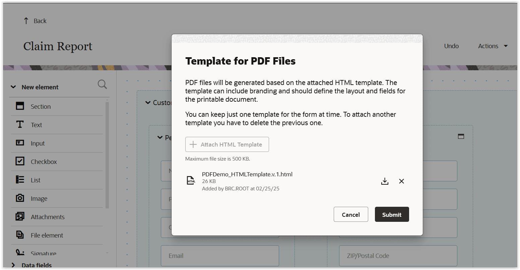Click Undo in the header
The width and height of the screenshot is (520, 270).
(451, 46)
